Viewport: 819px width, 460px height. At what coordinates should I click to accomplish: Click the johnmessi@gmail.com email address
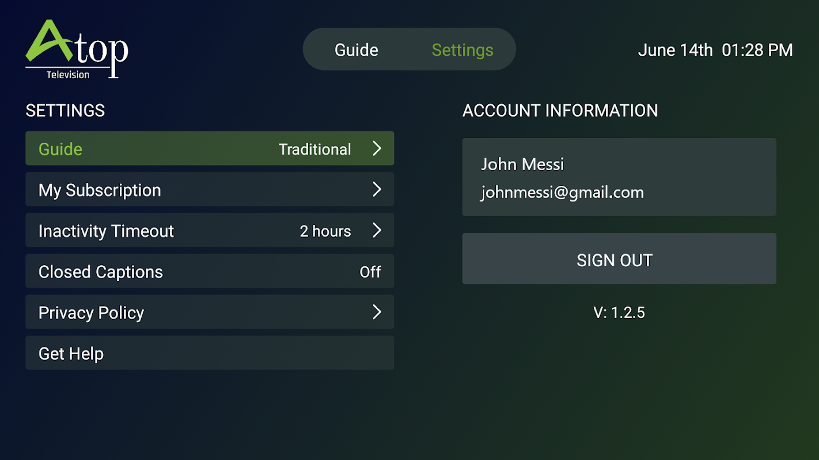click(562, 192)
